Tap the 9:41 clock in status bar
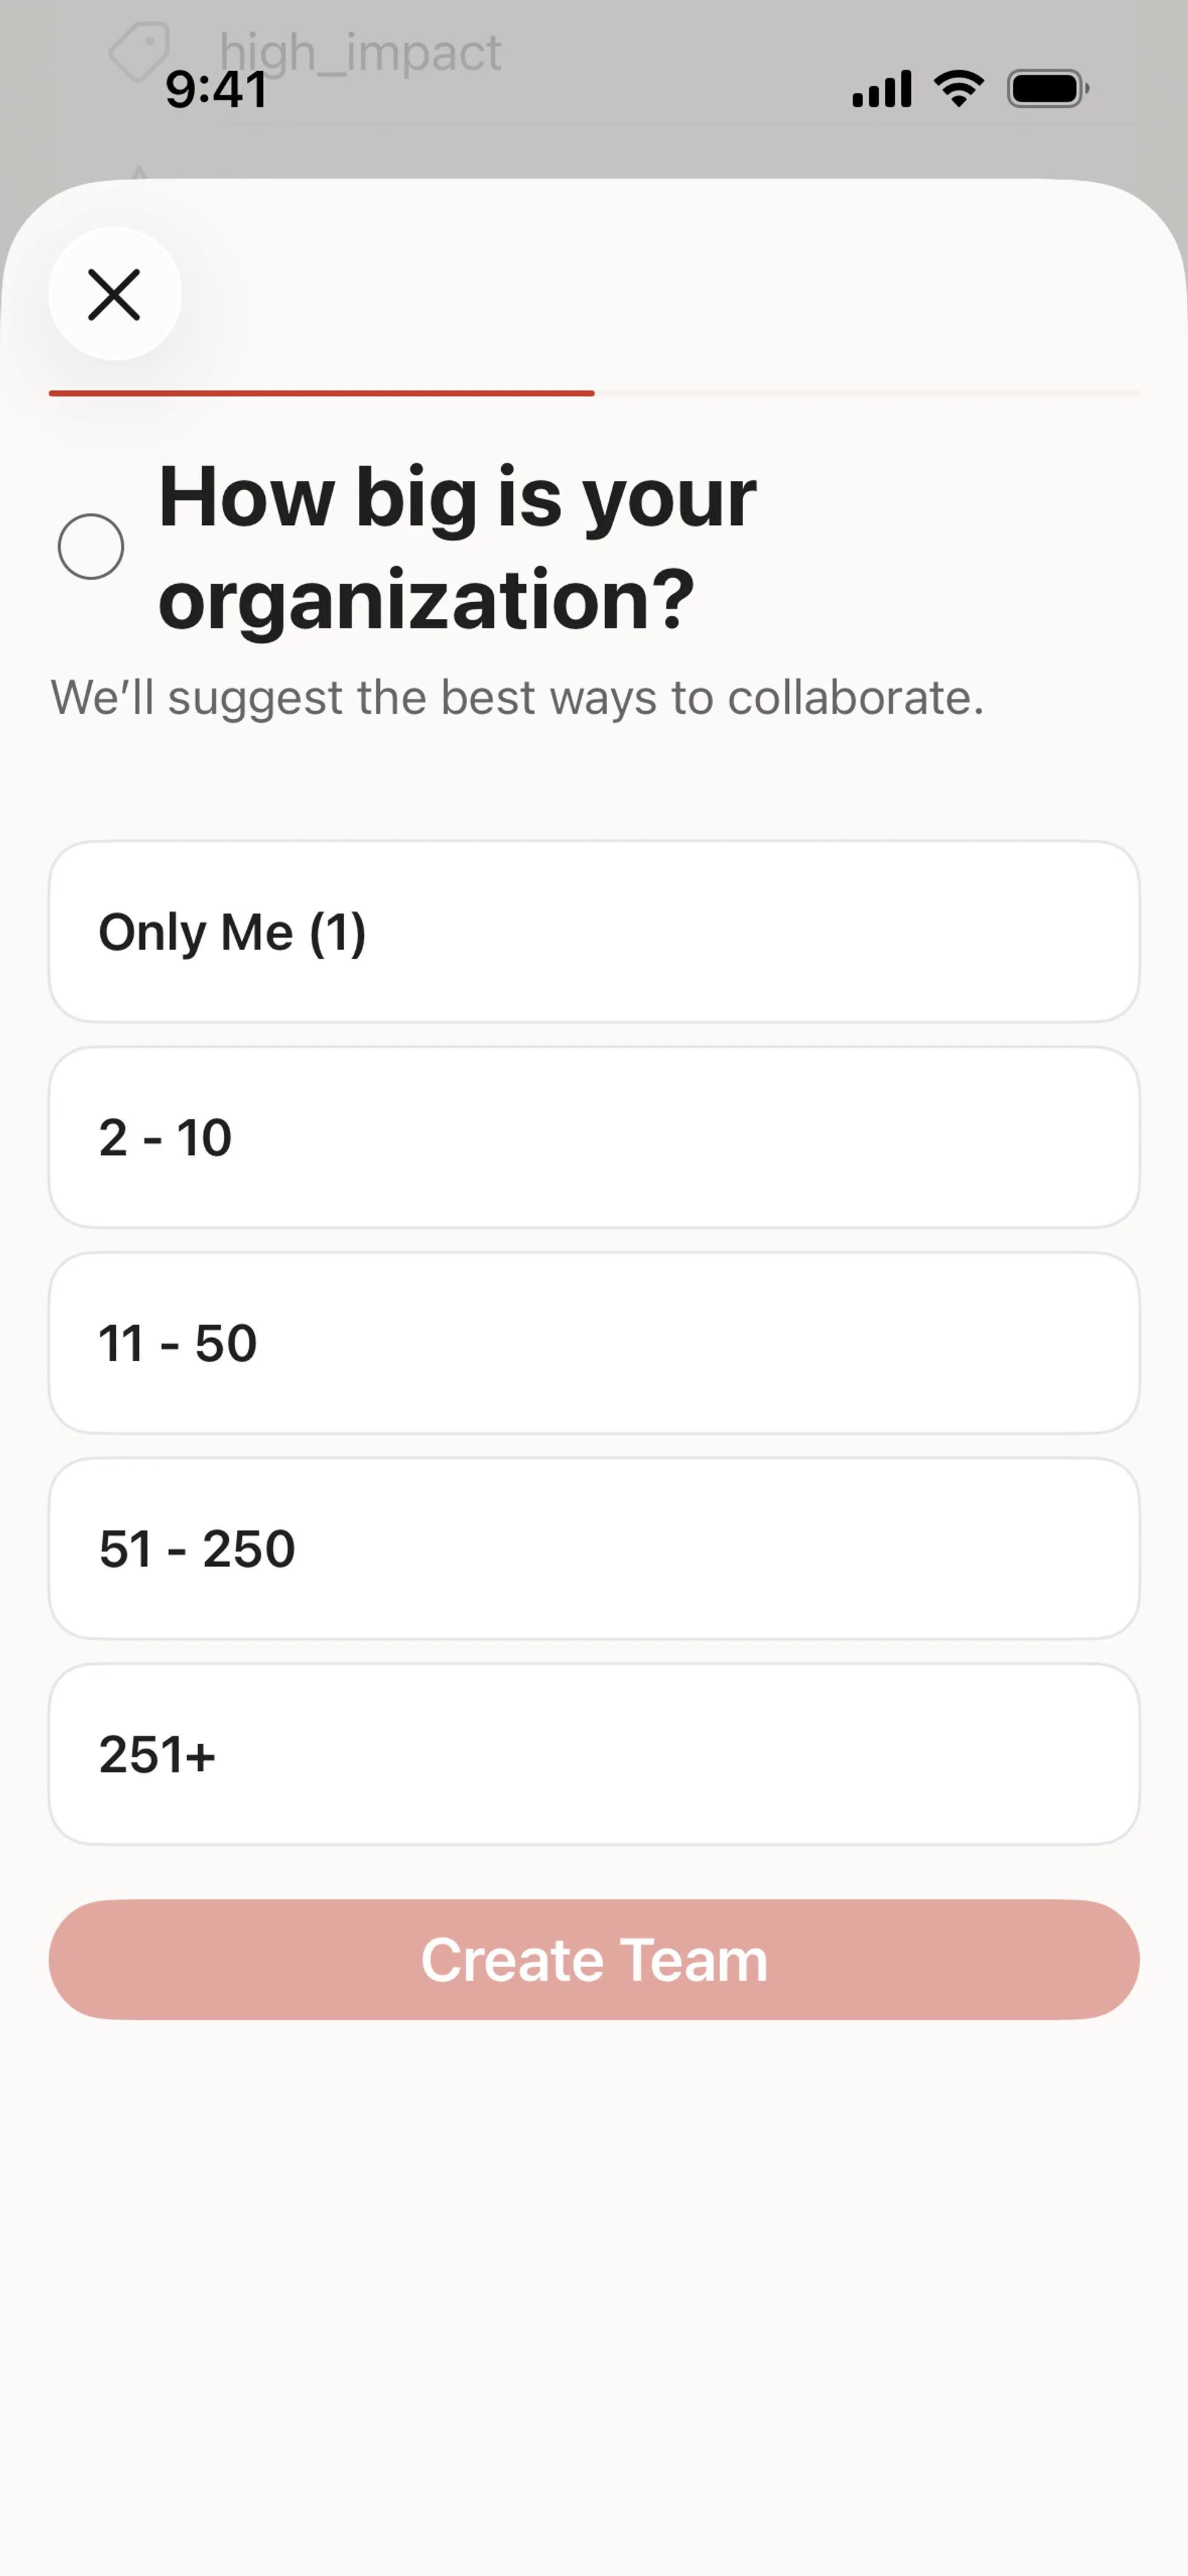The image size is (1188, 2576). pos(216,90)
